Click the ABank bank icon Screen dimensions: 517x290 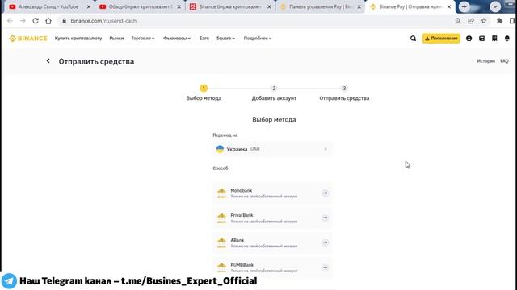221,242
